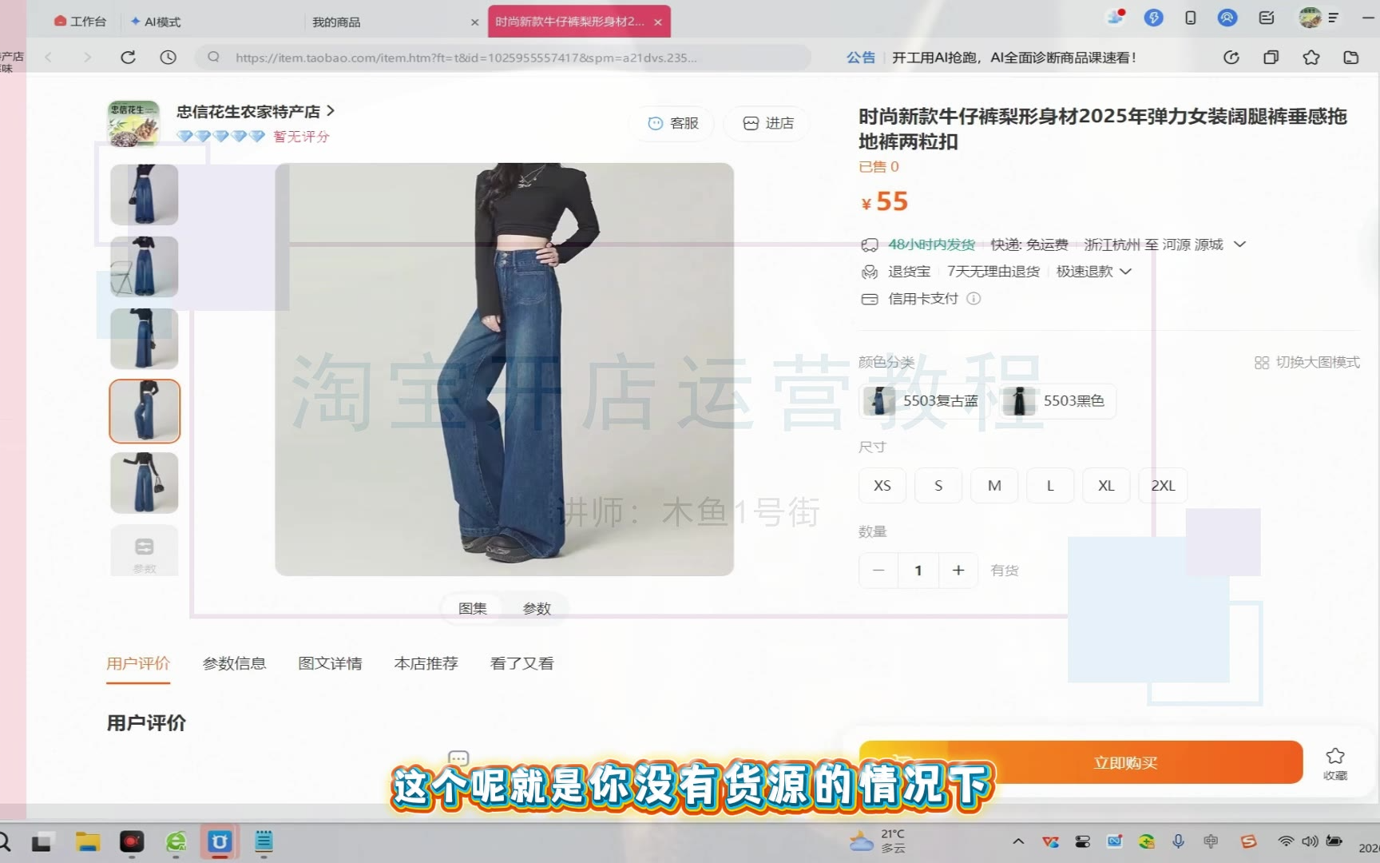Switch to the 我的商品 tab
The image size is (1380, 863).
pyautogui.click(x=336, y=22)
